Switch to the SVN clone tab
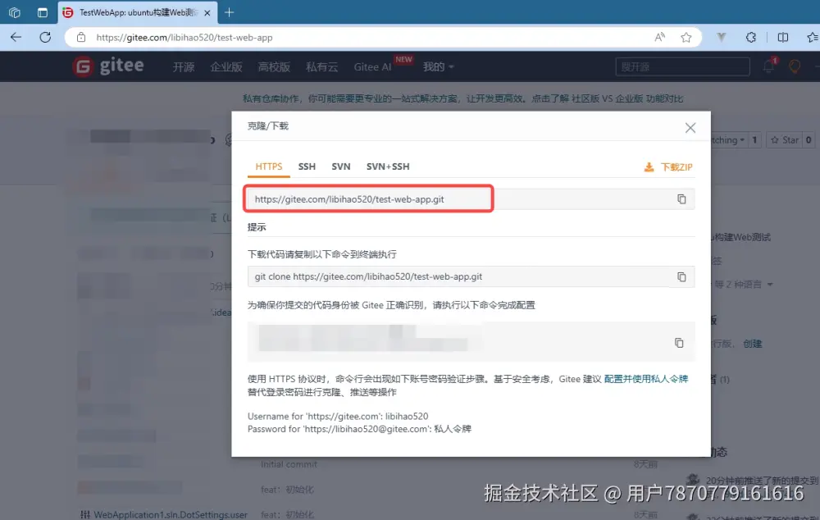This screenshot has width=820, height=520. [x=341, y=166]
